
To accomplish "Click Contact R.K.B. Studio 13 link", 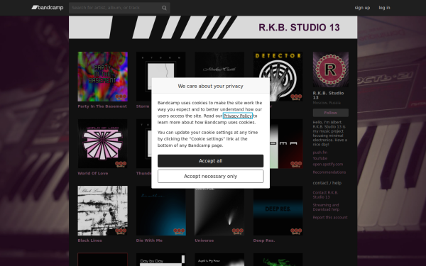I will pos(325,195).
